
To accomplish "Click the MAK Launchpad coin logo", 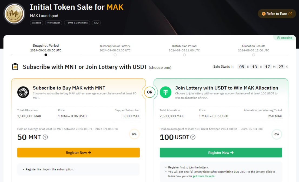I will tap(14, 13).
